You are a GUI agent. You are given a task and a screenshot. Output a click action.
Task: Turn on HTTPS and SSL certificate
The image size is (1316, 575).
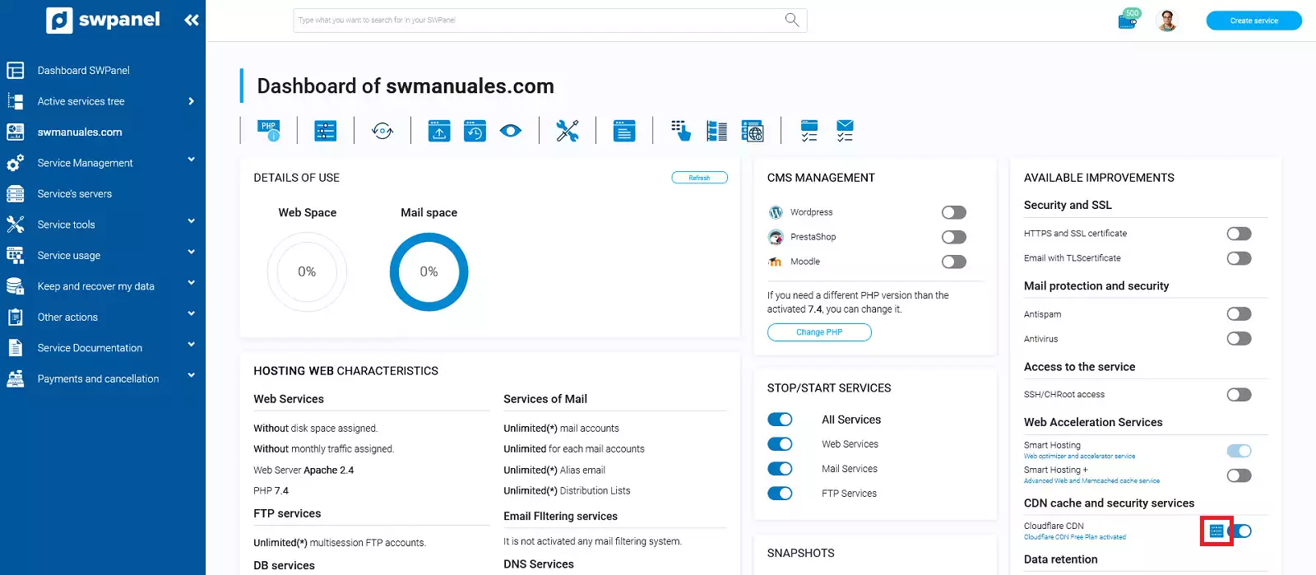1239,234
